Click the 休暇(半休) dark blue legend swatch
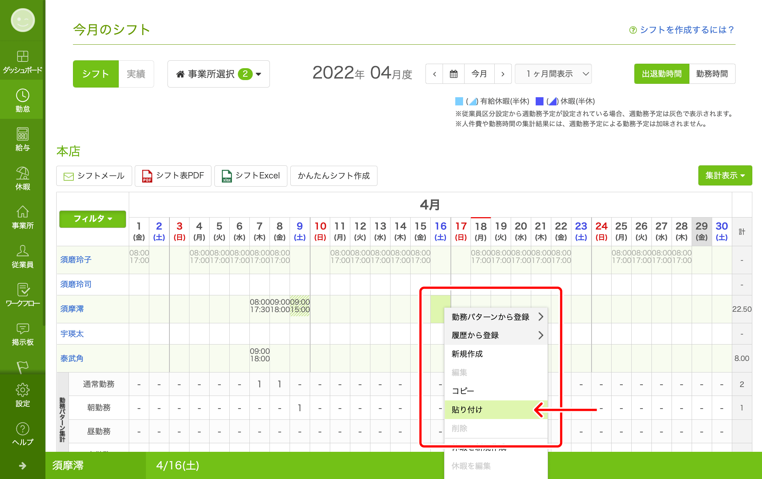Viewport: 762px width, 479px height. pyautogui.click(x=539, y=101)
